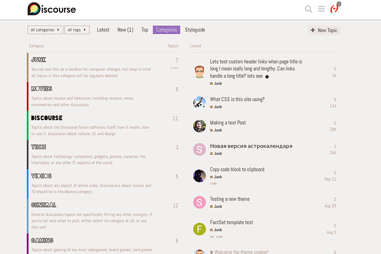Viewport: 381px width, 254px height.
Task: Click the Junk badge under 'Testing a new theme'
Action: tap(218, 207)
